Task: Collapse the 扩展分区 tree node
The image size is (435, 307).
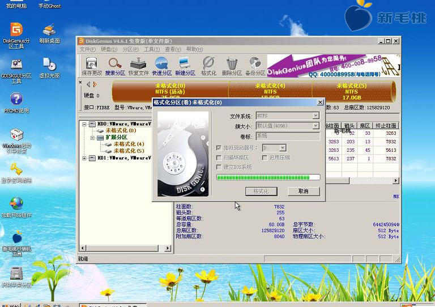Action: tap(92, 138)
